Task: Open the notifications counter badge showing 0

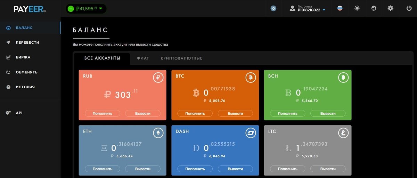Action: [x=273, y=9]
